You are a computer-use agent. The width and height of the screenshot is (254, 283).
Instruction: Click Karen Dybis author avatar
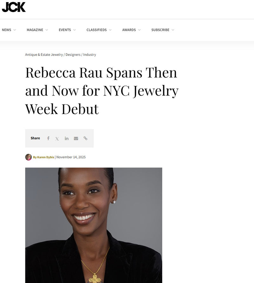pyautogui.click(x=29, y=157)
